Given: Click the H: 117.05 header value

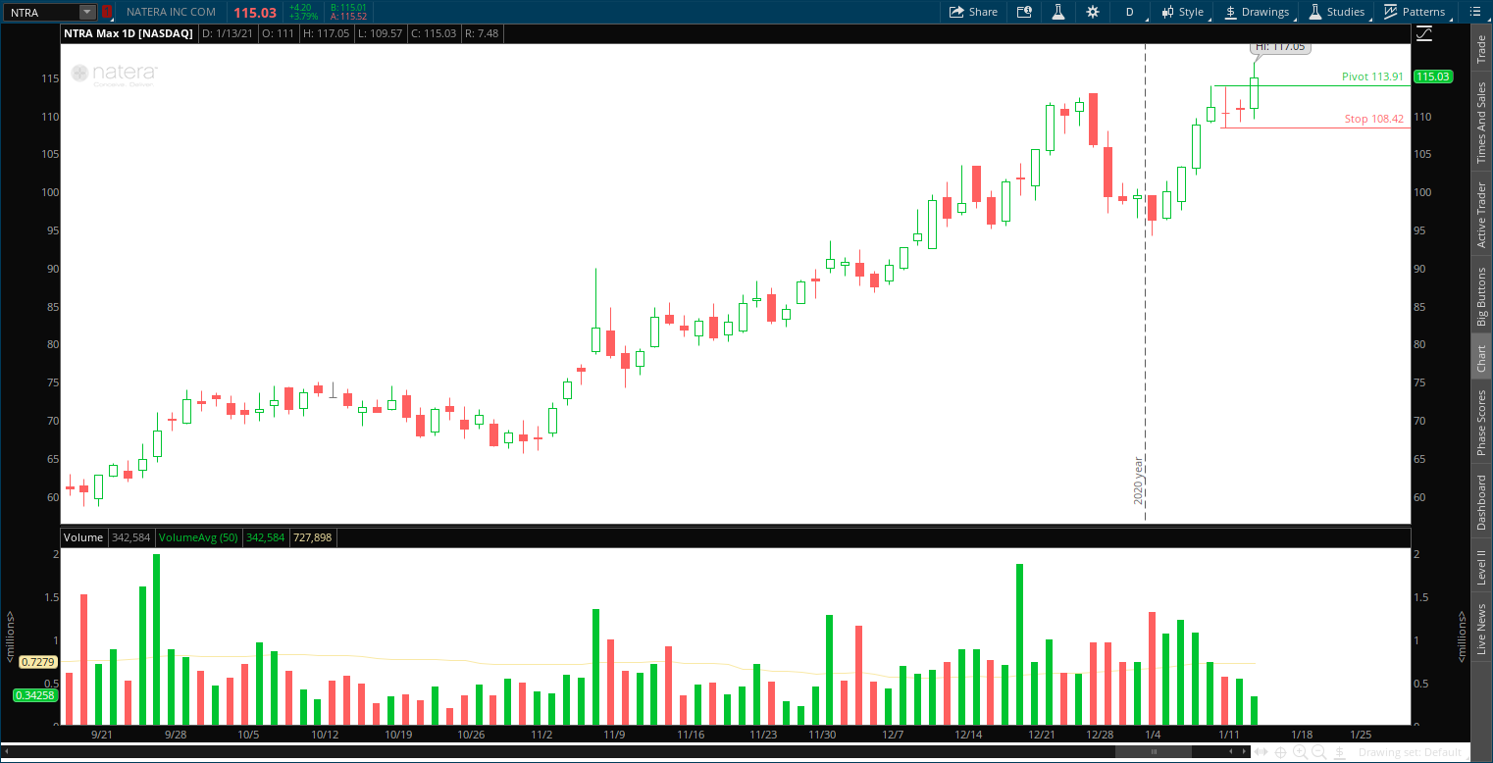Looking at the screenshot, I should point(327,33).
